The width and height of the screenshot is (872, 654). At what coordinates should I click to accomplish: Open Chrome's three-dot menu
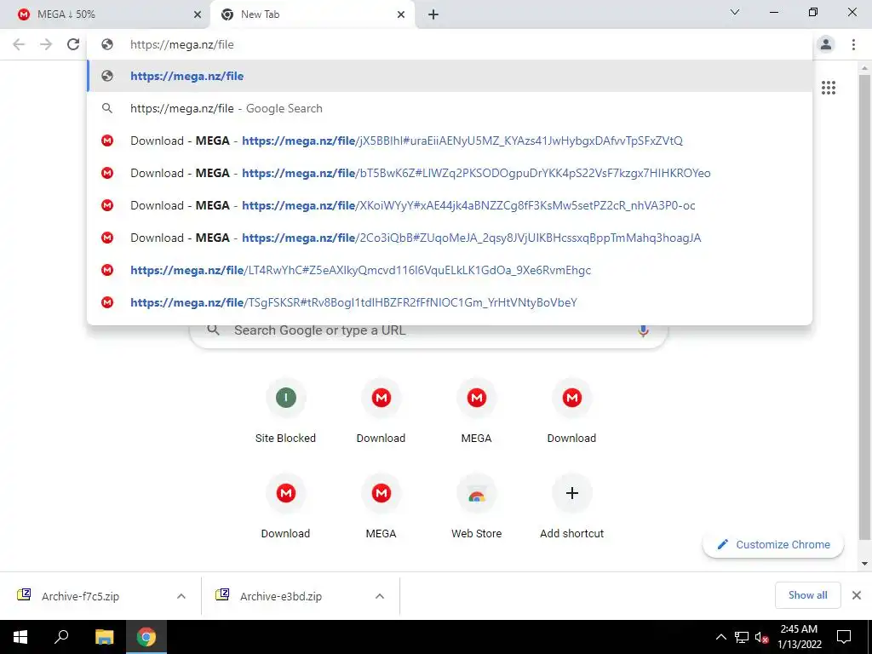click(853, 44)
